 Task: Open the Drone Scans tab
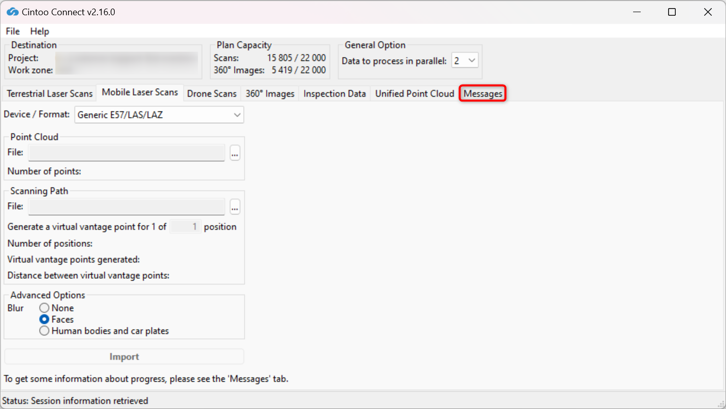click(212, 94)
